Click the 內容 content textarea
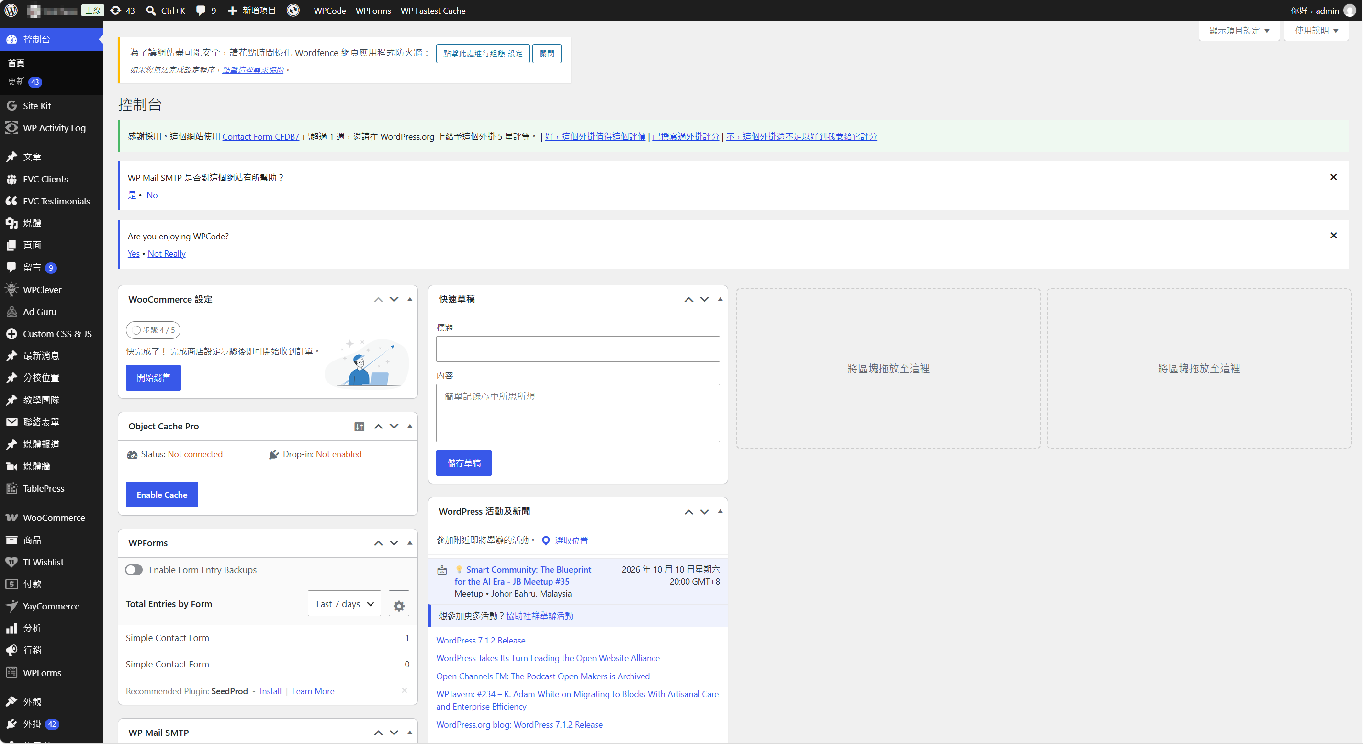 pos(578,413)
